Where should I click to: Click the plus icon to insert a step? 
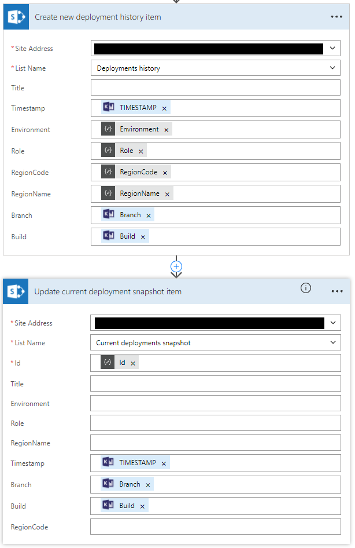coord(177,266)
